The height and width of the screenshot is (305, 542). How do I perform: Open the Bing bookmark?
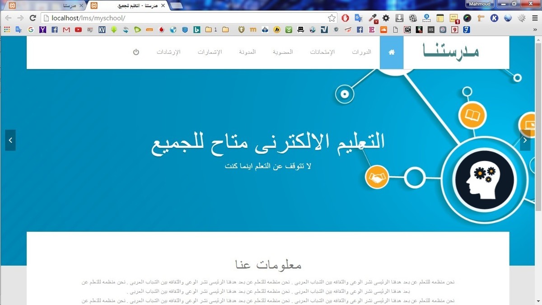196,30
